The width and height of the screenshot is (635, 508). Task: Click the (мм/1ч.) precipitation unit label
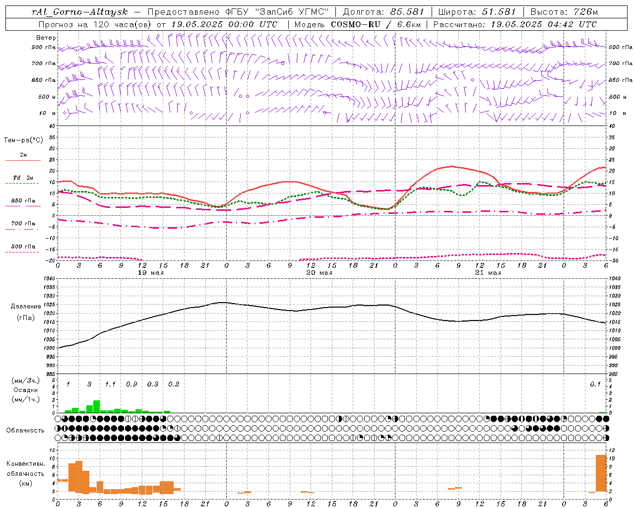pyautogui.click(x=26, y=399)
